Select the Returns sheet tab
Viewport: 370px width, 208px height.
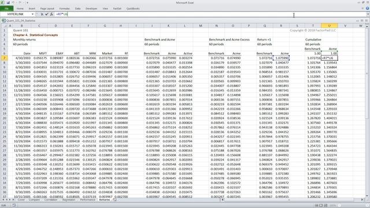pyautogui.click(x=105, y=200)
